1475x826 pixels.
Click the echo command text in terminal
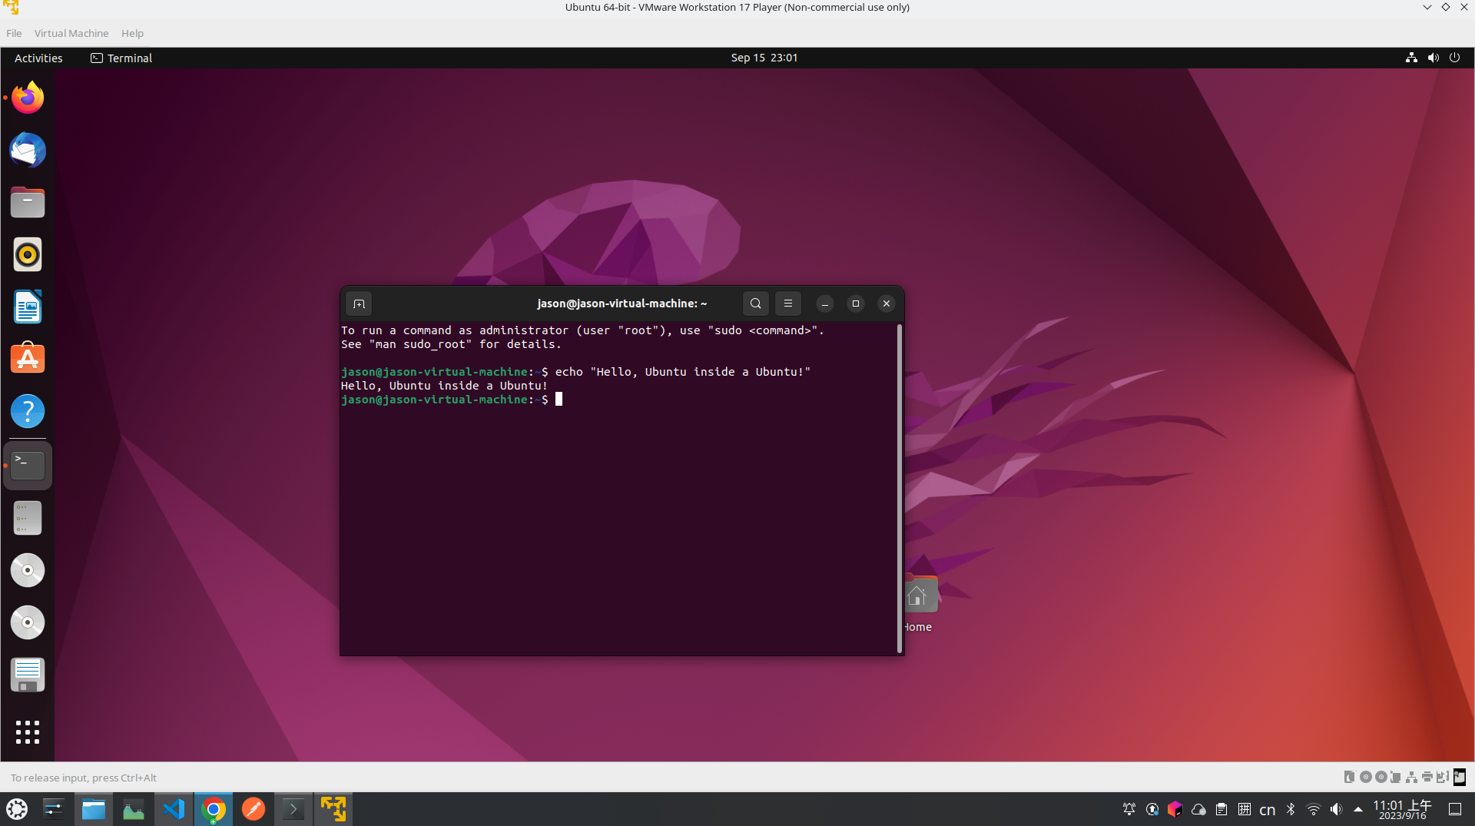coord(682,372)
